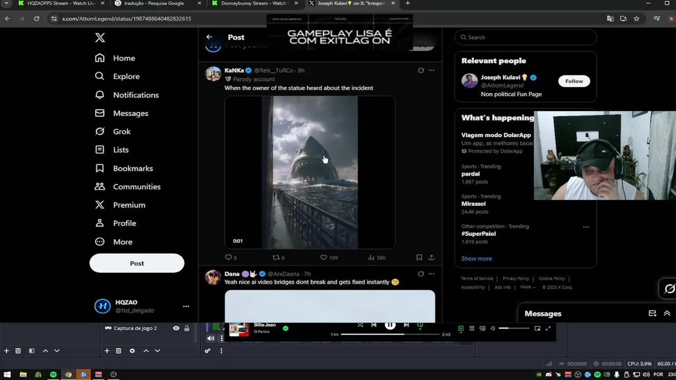The height and width of the screenshot is (380, 676).
Task: Click the X logo in the sidebar
Action: point(100,37)
